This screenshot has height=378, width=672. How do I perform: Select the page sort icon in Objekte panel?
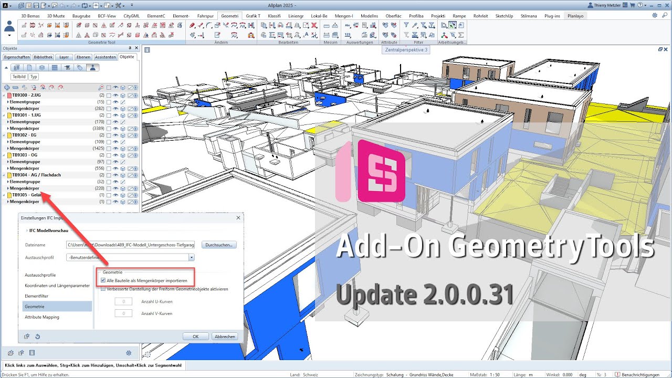[29, 68]
